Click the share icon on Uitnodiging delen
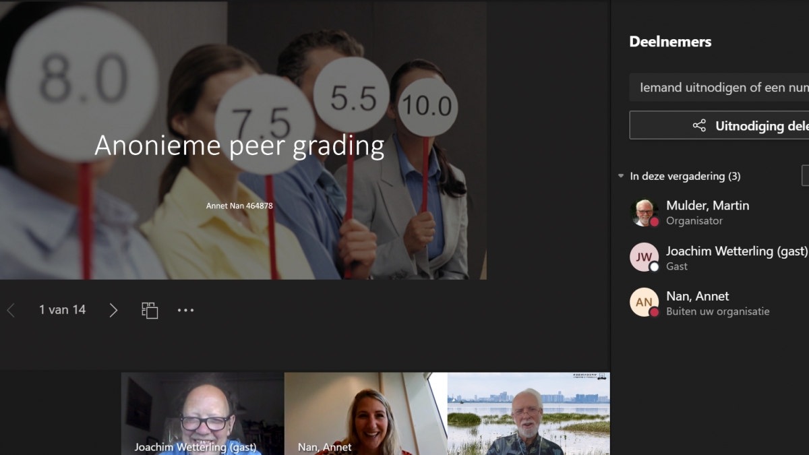The image size is (809, 455). (699, 126)
